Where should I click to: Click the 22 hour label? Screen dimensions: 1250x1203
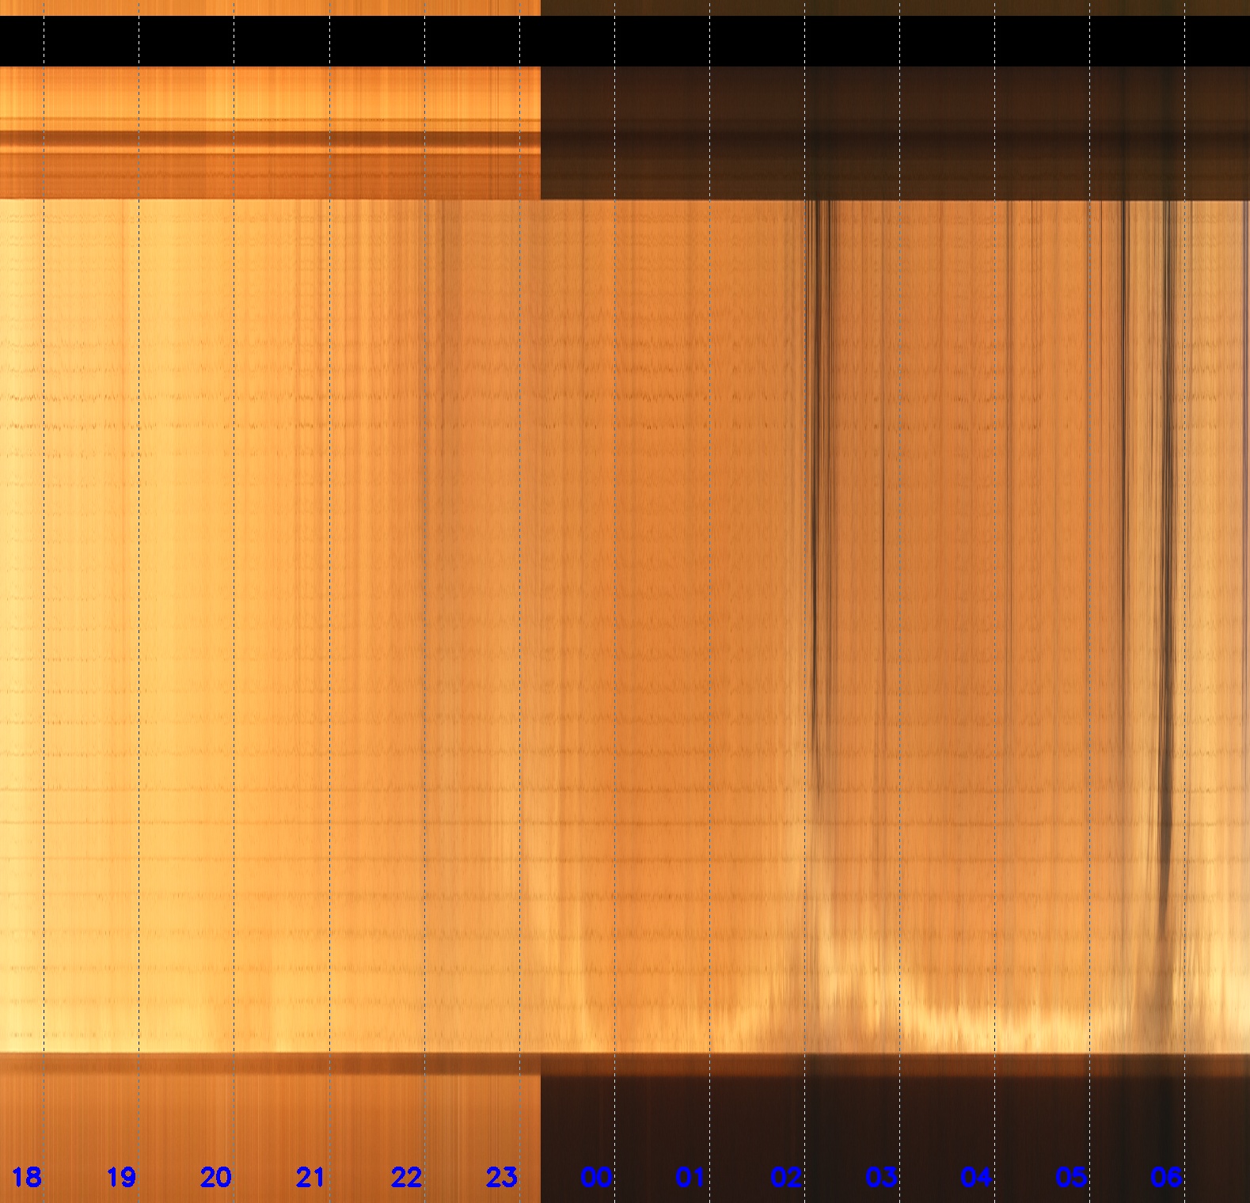pyautogui.click(x=406, y=1177)
